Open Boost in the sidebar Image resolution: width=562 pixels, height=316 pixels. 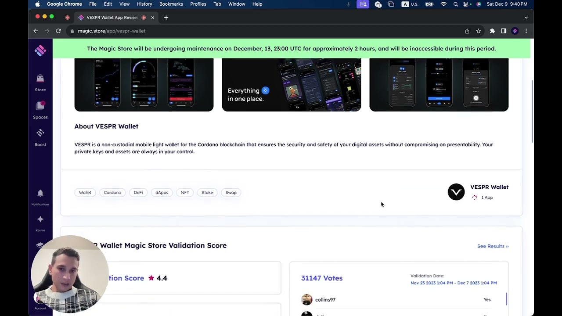pyautogui.click(x=40, y=137)
